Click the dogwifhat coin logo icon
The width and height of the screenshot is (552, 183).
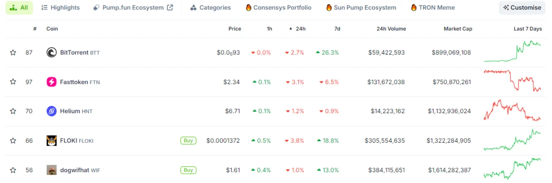[52, 170]
